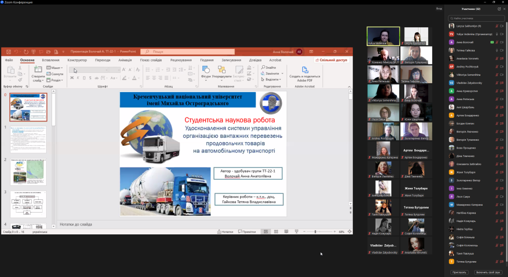The width and height of the screenshot is (508, 277).
Task: Switch to the Вставлення ribbon tab
Action: pos(51,60)
